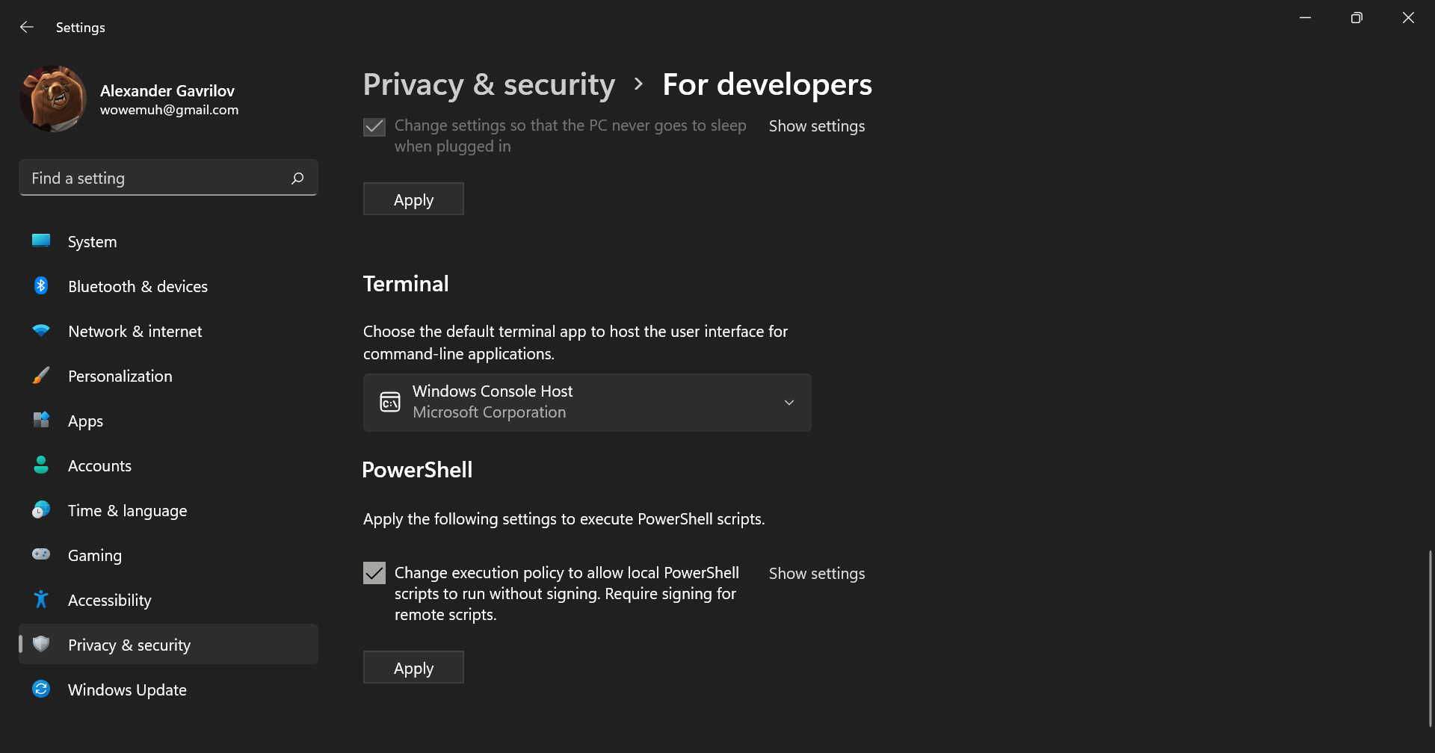Click the Gaming controller icon
The image size is (1435, 753).
point(41,554)
